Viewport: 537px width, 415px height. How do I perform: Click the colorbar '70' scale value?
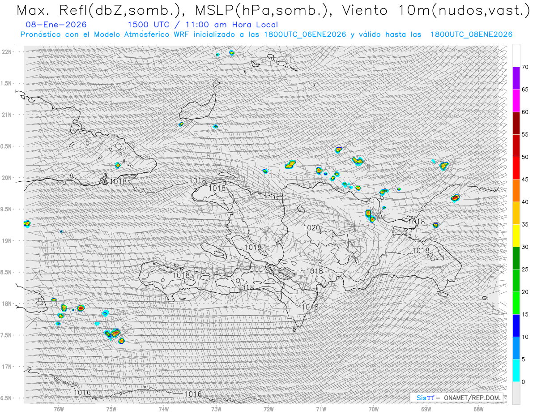tap(525, 67)
